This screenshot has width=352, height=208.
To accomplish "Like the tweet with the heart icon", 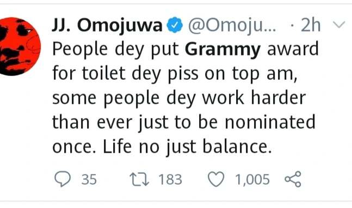I will [216, 179].
